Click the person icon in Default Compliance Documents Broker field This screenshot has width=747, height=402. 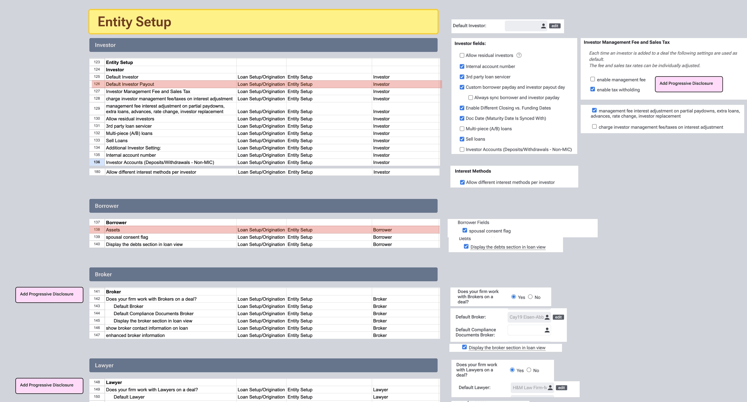547,330
